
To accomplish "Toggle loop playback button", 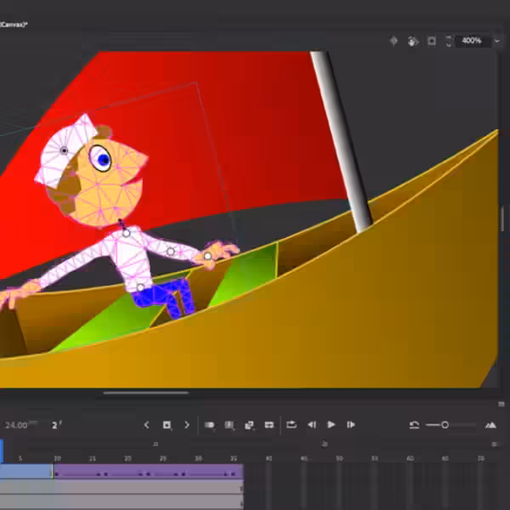I will click(x=292, y=425).
